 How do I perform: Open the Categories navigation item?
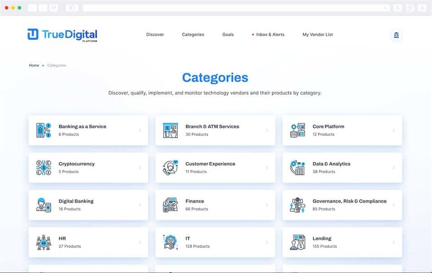coord(193,35)
